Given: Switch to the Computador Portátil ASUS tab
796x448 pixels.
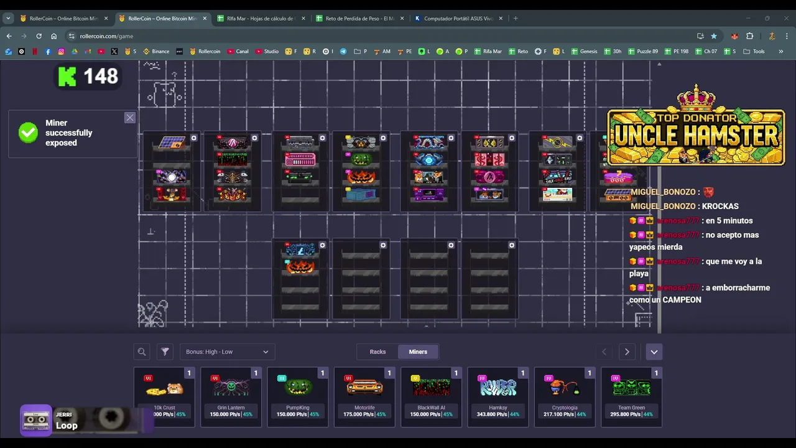Looking at the screenshot, I should [458, 18].
